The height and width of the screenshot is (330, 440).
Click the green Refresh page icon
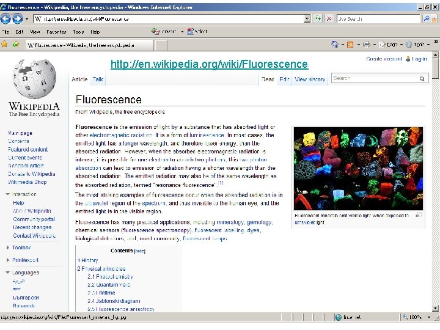318,19
